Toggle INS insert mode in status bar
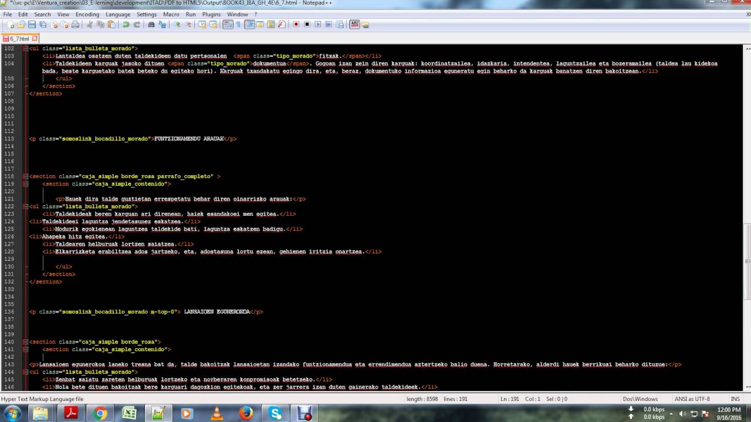This screenshot has width=751, height=422. [x=735, y=399]
